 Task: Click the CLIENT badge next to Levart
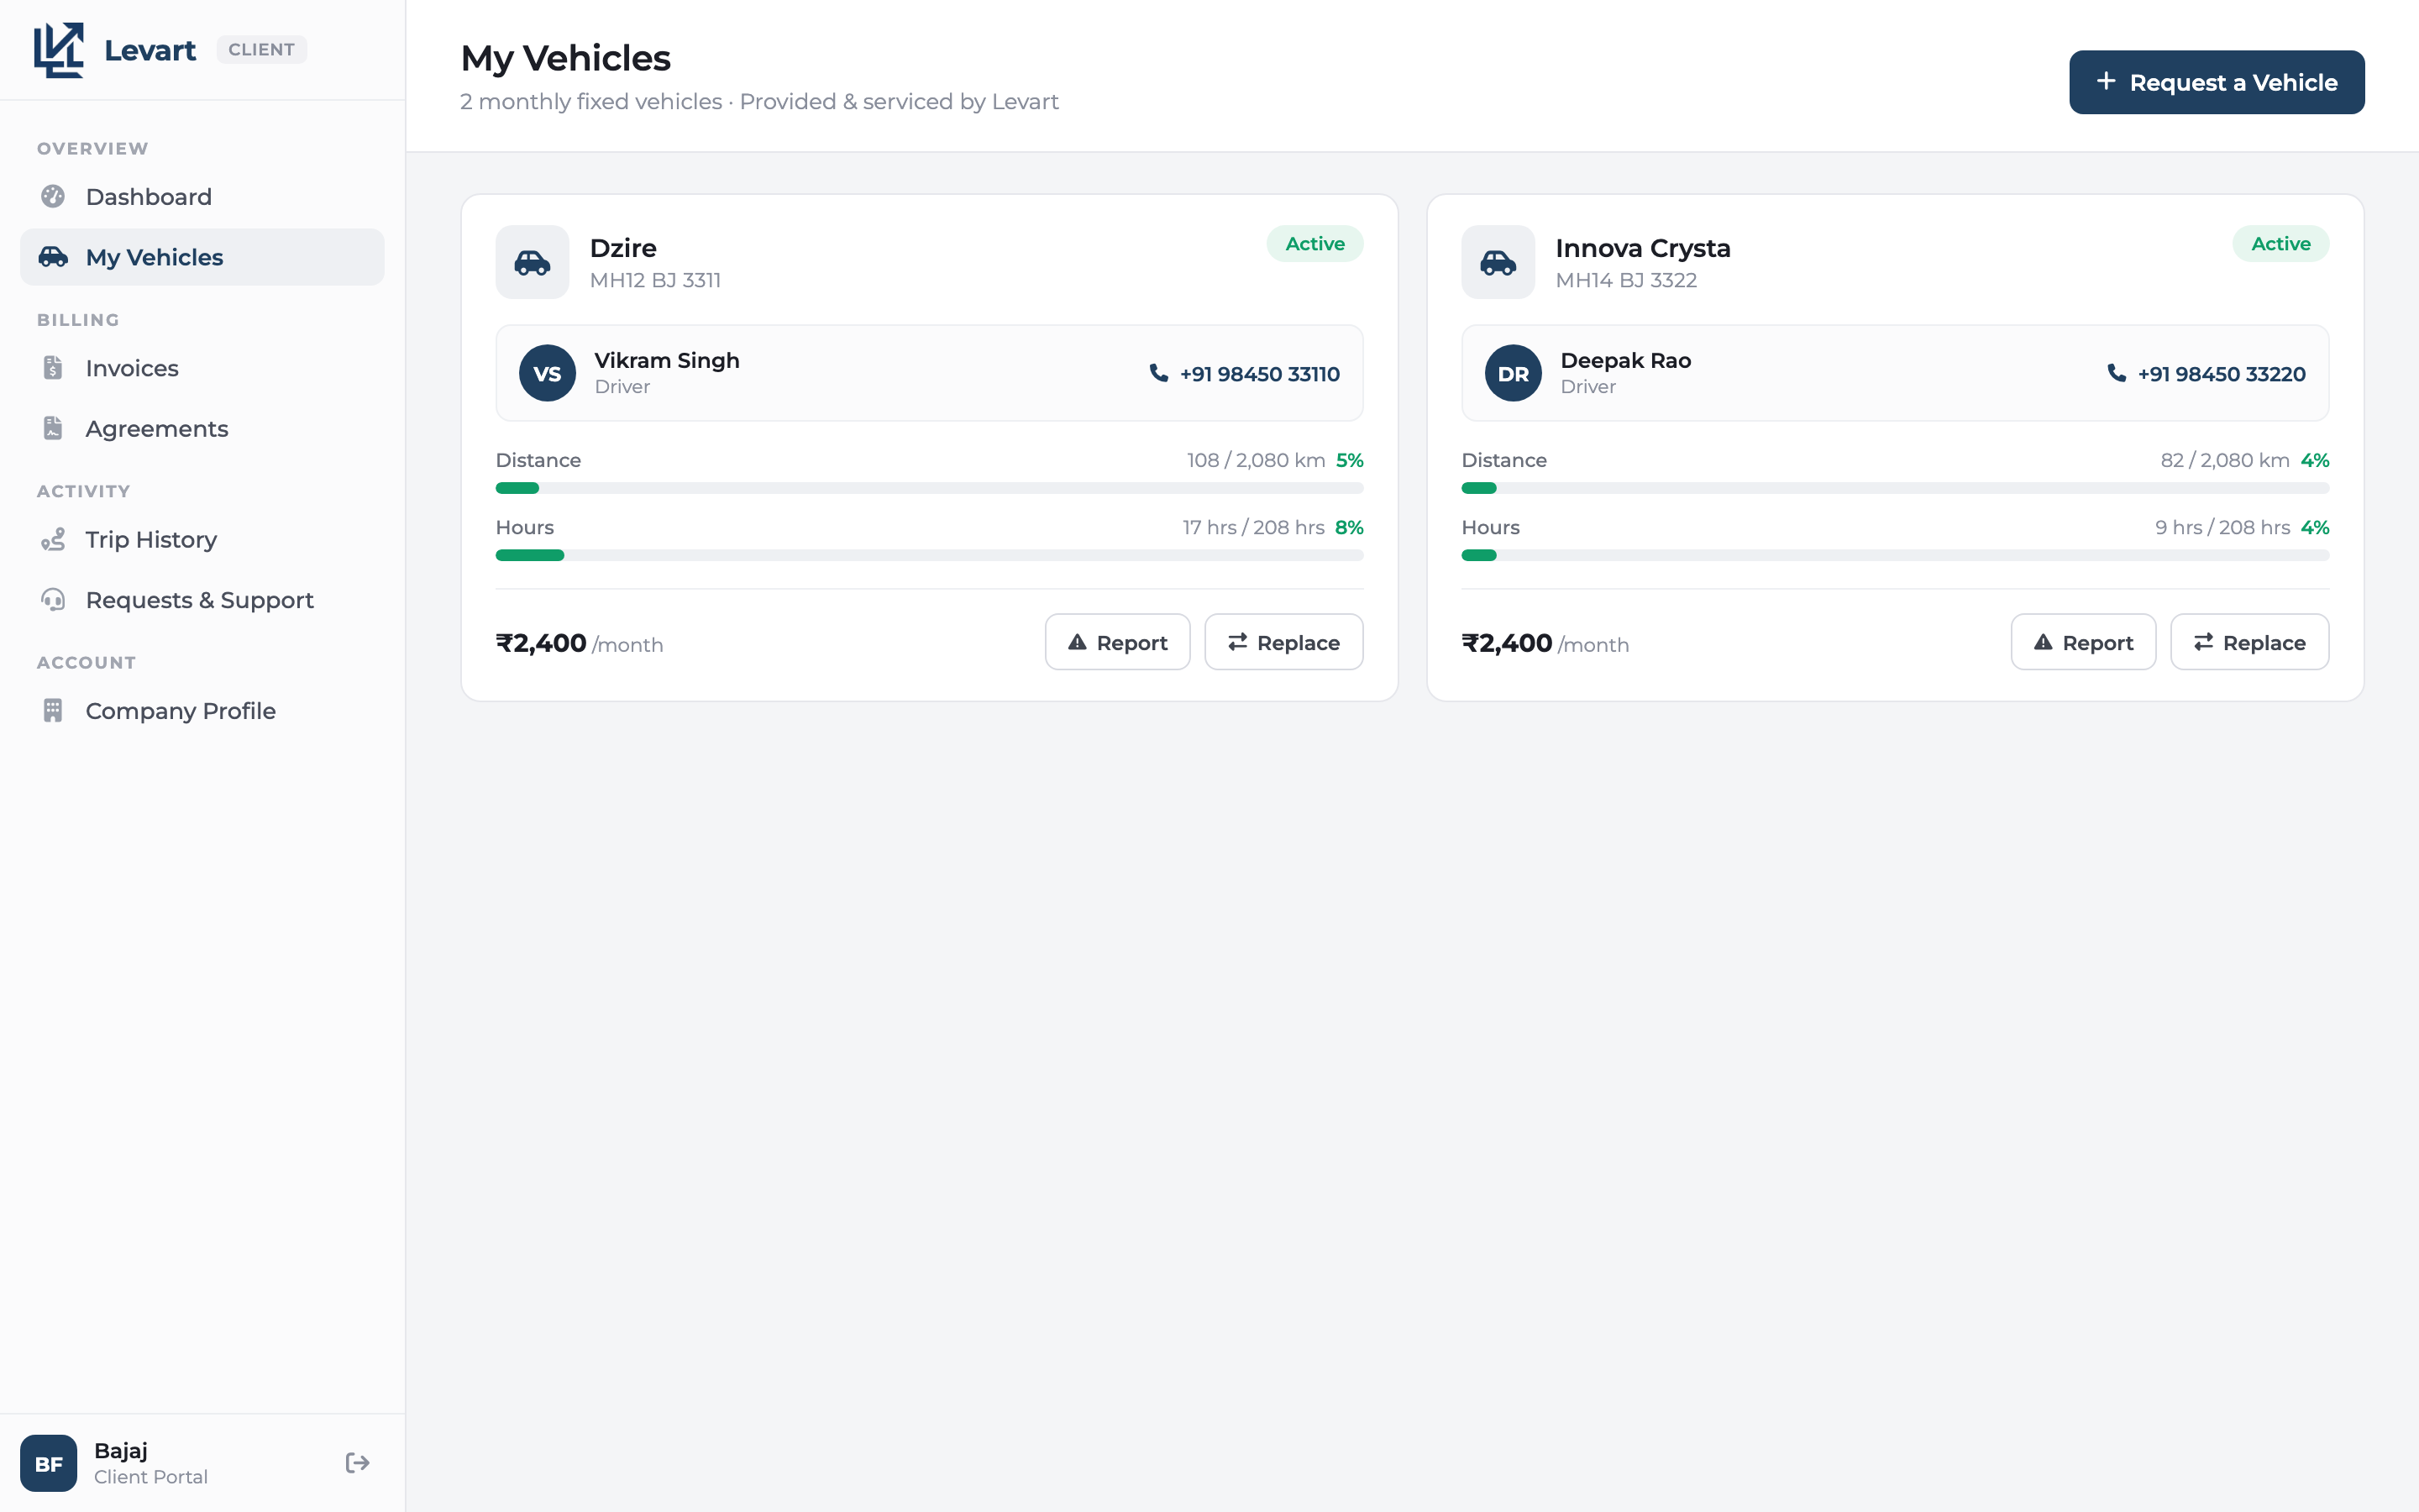(261, 49)
